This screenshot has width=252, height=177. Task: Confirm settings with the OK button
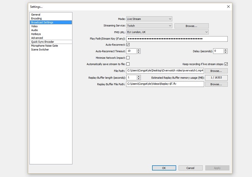click(164, 168)
